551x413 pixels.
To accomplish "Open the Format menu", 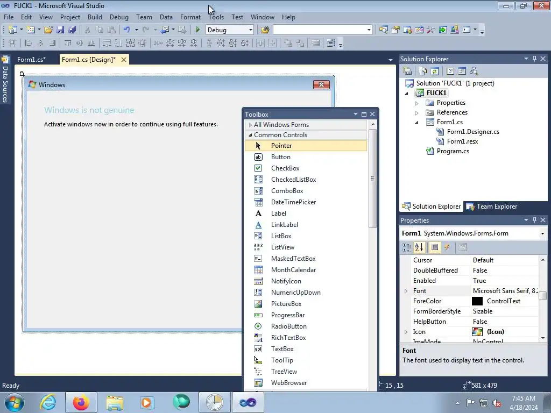I will pyautogui.click(x=190, y=17).
